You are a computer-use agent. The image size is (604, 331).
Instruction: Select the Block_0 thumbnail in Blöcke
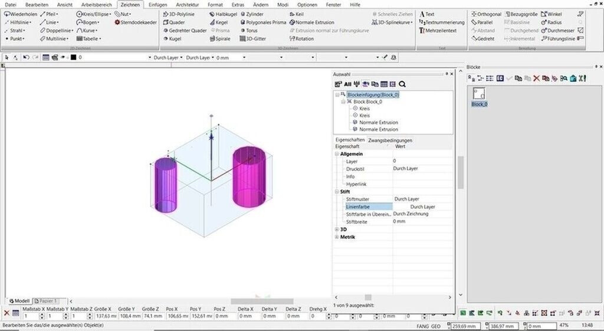tap(479, 94)
